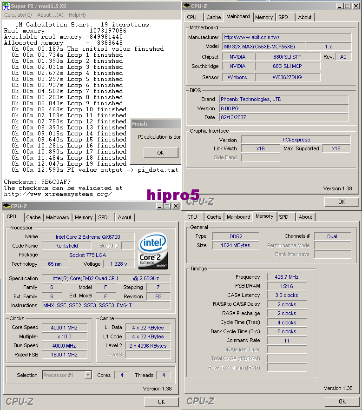The image size is (362, 410).
Task: Click the BIOS Brand Phoenix Technologies, LTD
Action: (x=284, y=99)
